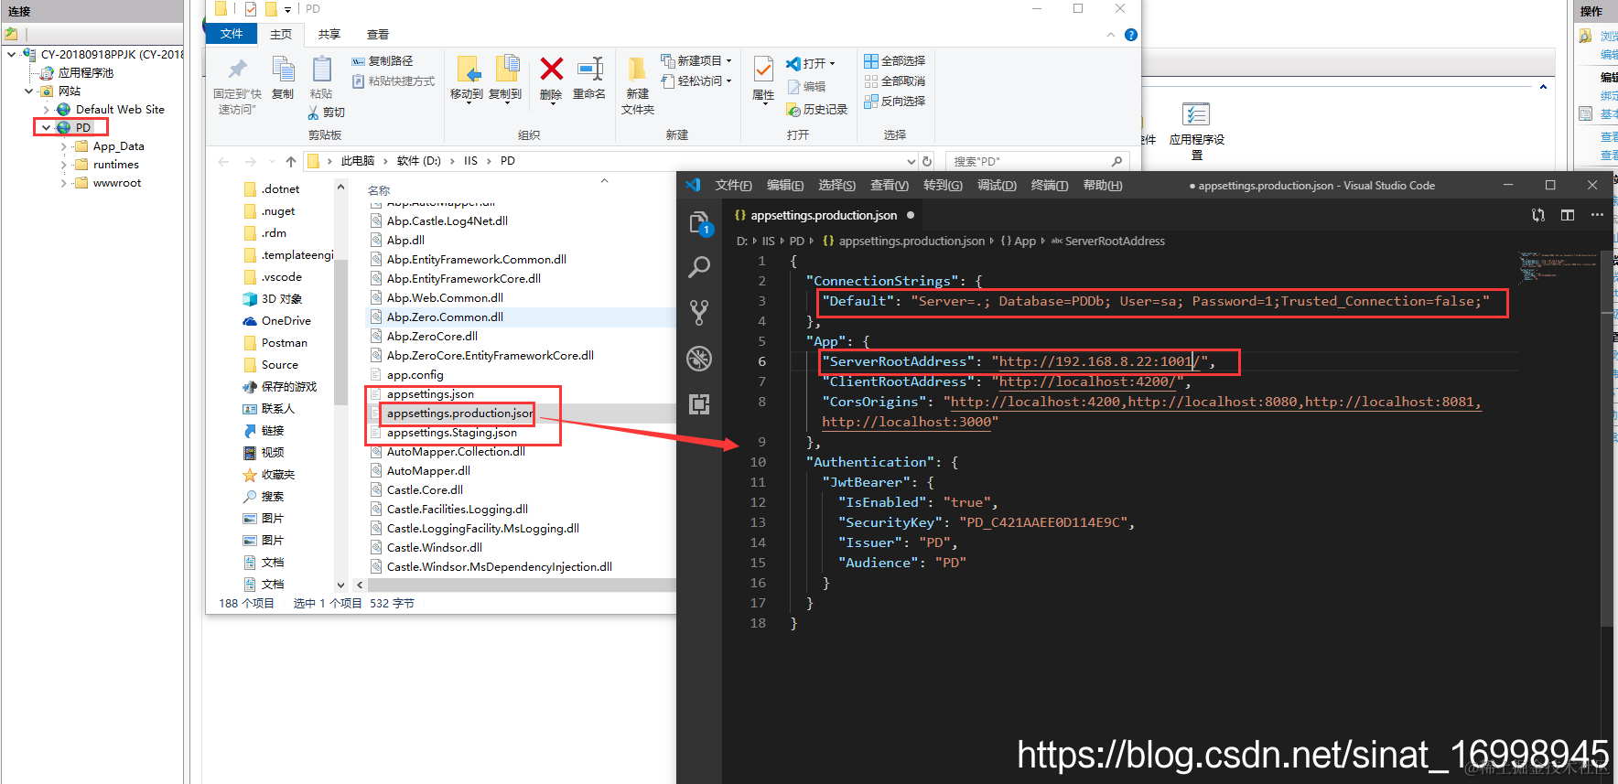
Task: Expand the Default Web Site node
Action: [x=46, y=110]
